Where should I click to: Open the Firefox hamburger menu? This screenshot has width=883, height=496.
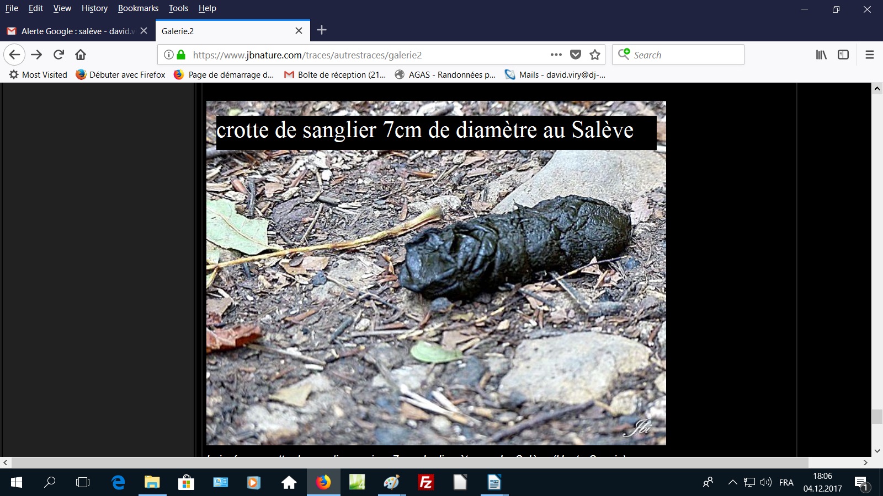[x=869, y=55]
